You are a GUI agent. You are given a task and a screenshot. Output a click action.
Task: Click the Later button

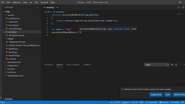[x=168, y=94]
